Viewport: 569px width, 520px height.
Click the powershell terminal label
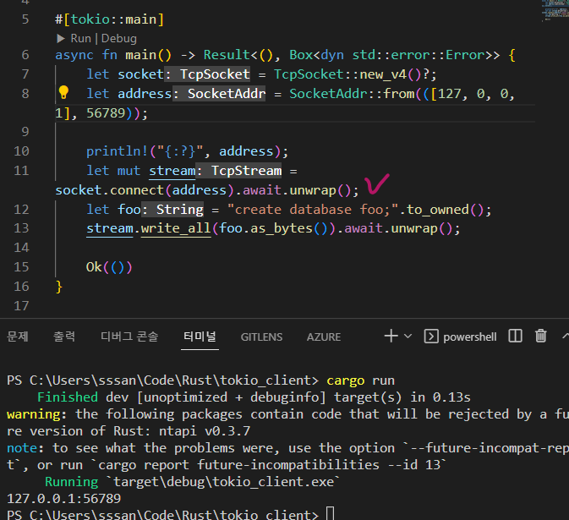tap(470, 336)
